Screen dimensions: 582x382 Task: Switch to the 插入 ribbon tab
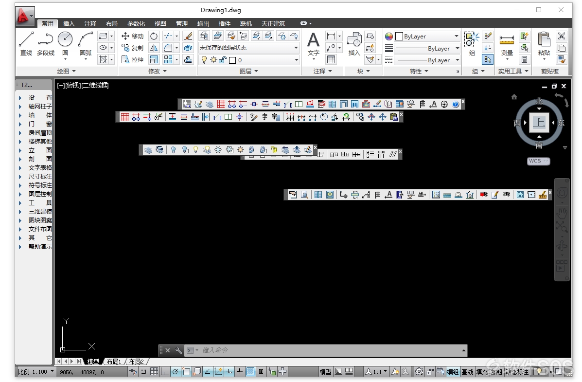pos(69,23)
